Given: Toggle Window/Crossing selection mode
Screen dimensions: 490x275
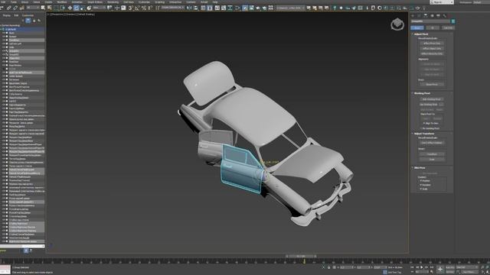Looking at the screenshot, I should pos(63,8).
